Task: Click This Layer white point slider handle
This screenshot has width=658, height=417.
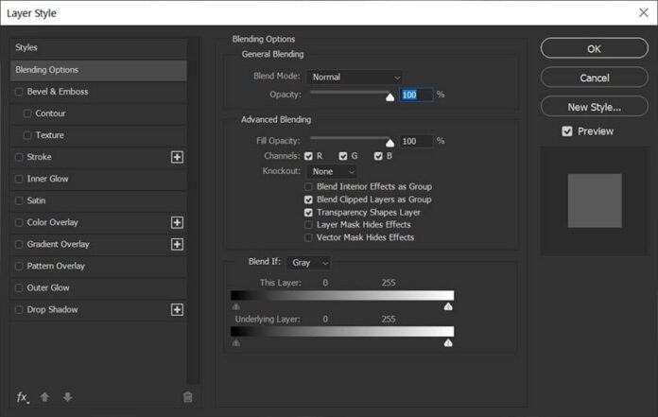Action: coord(448,306)
